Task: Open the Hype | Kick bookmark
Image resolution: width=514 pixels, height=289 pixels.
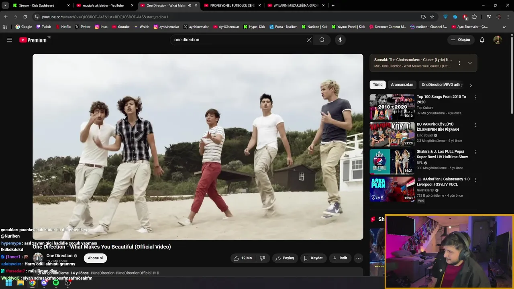Action: [x=254, y=27]
